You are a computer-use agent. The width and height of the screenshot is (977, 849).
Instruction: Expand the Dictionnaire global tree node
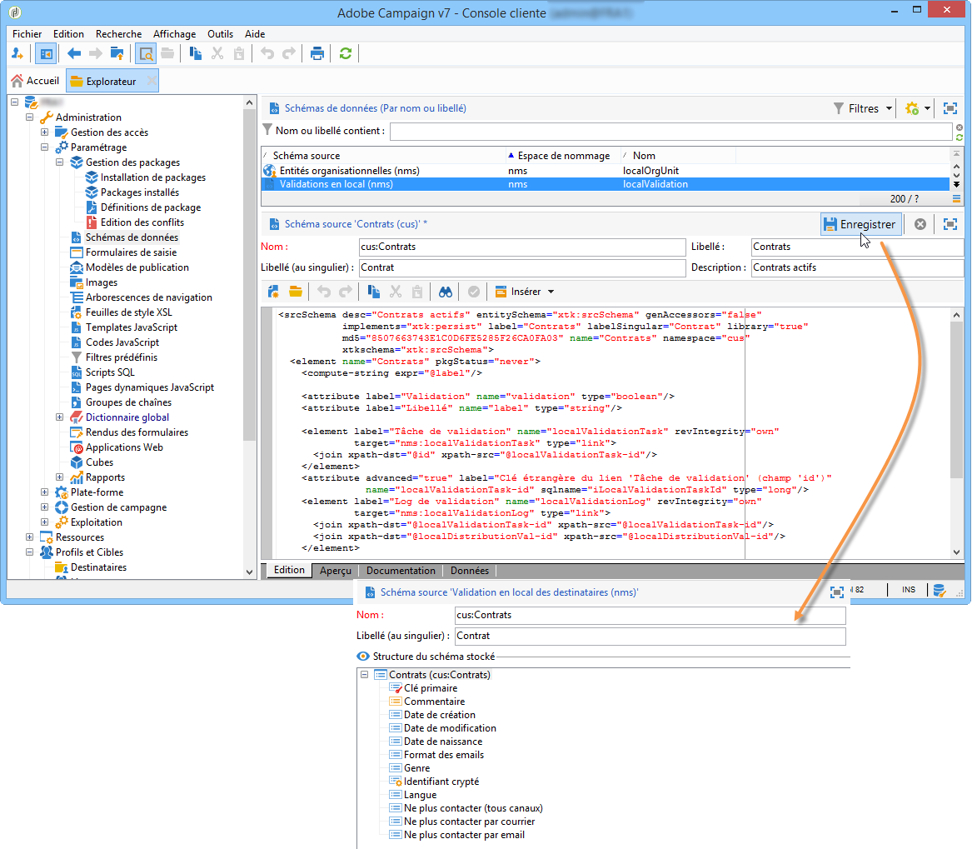click(x=60, y=417)
